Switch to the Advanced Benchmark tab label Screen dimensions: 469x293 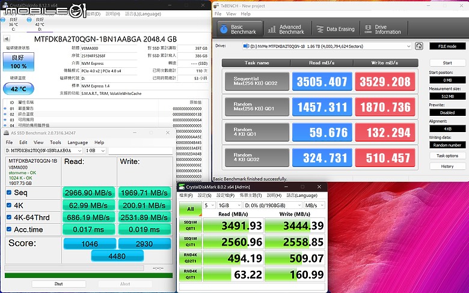(292, 29)
